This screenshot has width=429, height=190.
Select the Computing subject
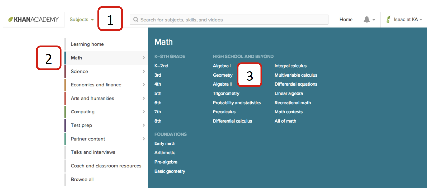[x=106, y=112]
